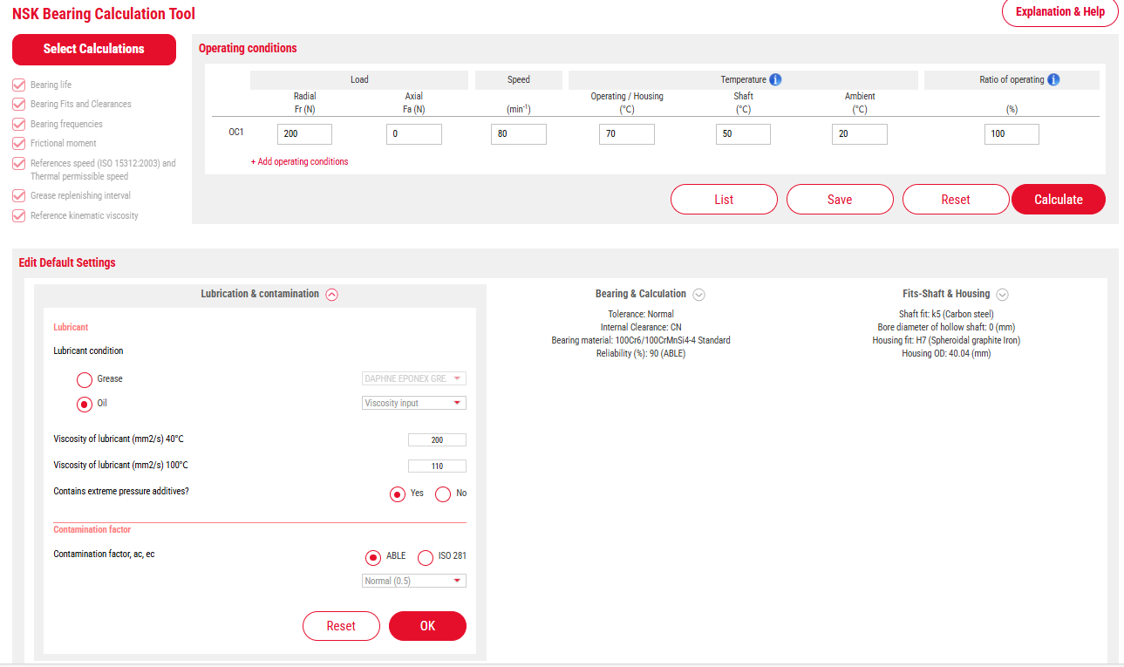Image resolution: width=1124 pixels, height=667 pixels.
Task: Select the Grease lubricant condition
Action: pyautogui.click(x=84, y=379)
